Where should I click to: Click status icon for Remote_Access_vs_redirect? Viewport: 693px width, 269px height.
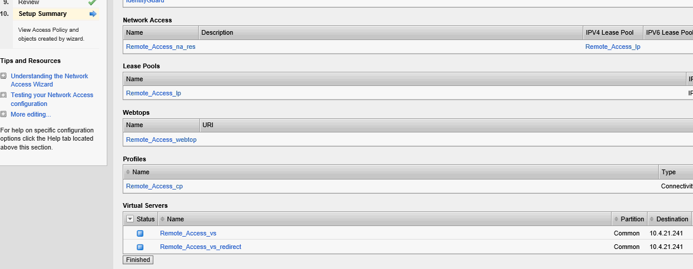point(140,247)
